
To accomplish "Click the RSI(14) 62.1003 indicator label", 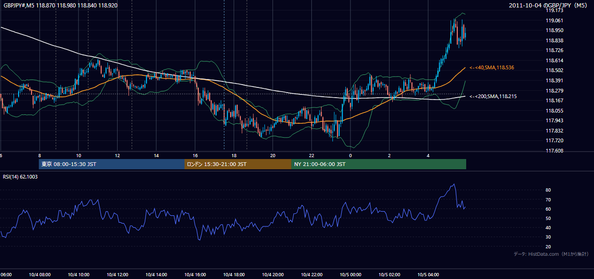I will tap(20, 177).
